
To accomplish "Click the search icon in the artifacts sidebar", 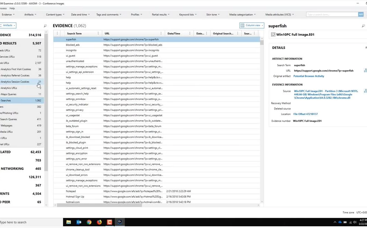I will 45,26.
